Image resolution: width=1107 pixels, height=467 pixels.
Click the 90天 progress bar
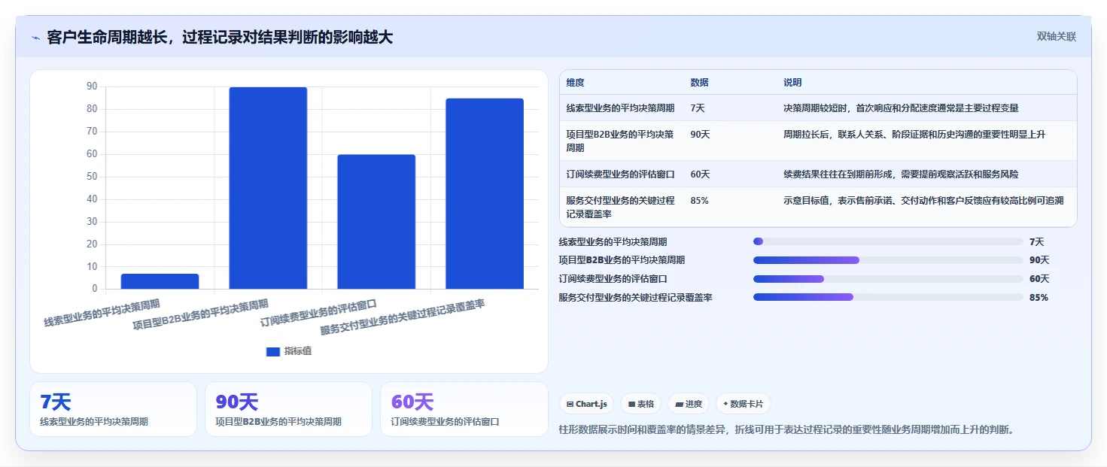[888, 260]
